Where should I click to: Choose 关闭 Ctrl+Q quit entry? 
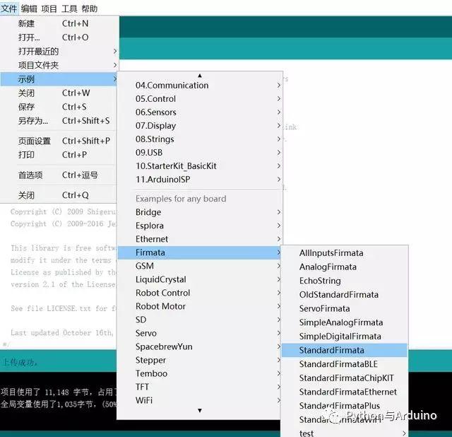pos(59,195)
